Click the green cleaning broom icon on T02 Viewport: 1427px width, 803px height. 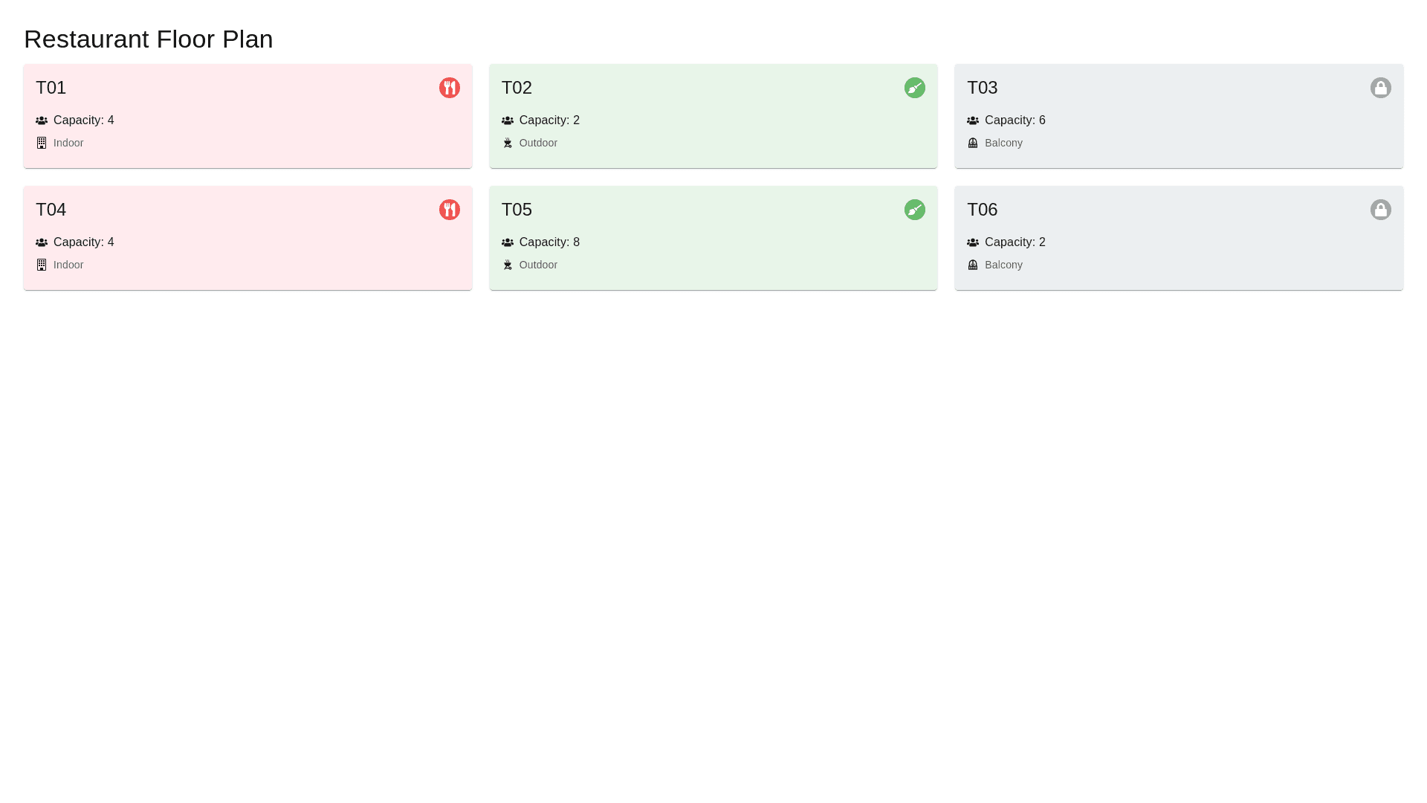914,88
